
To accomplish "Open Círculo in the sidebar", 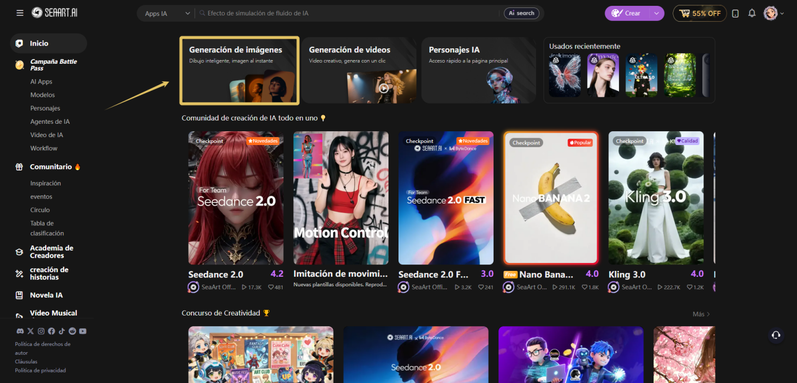I will pyautogui.click(x=40, y=210).
